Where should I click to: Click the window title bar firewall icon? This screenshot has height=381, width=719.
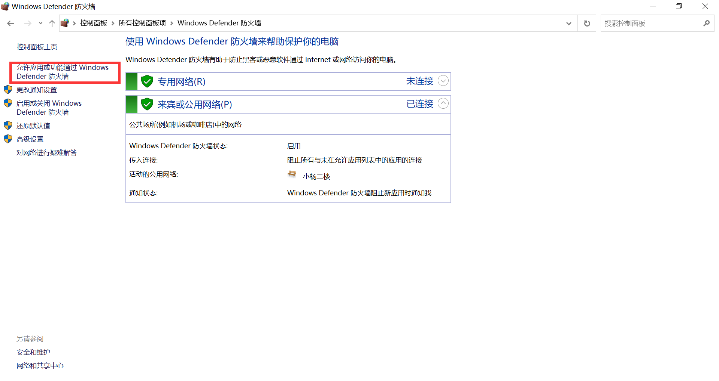pyautogui.click(x=5, y=6)
